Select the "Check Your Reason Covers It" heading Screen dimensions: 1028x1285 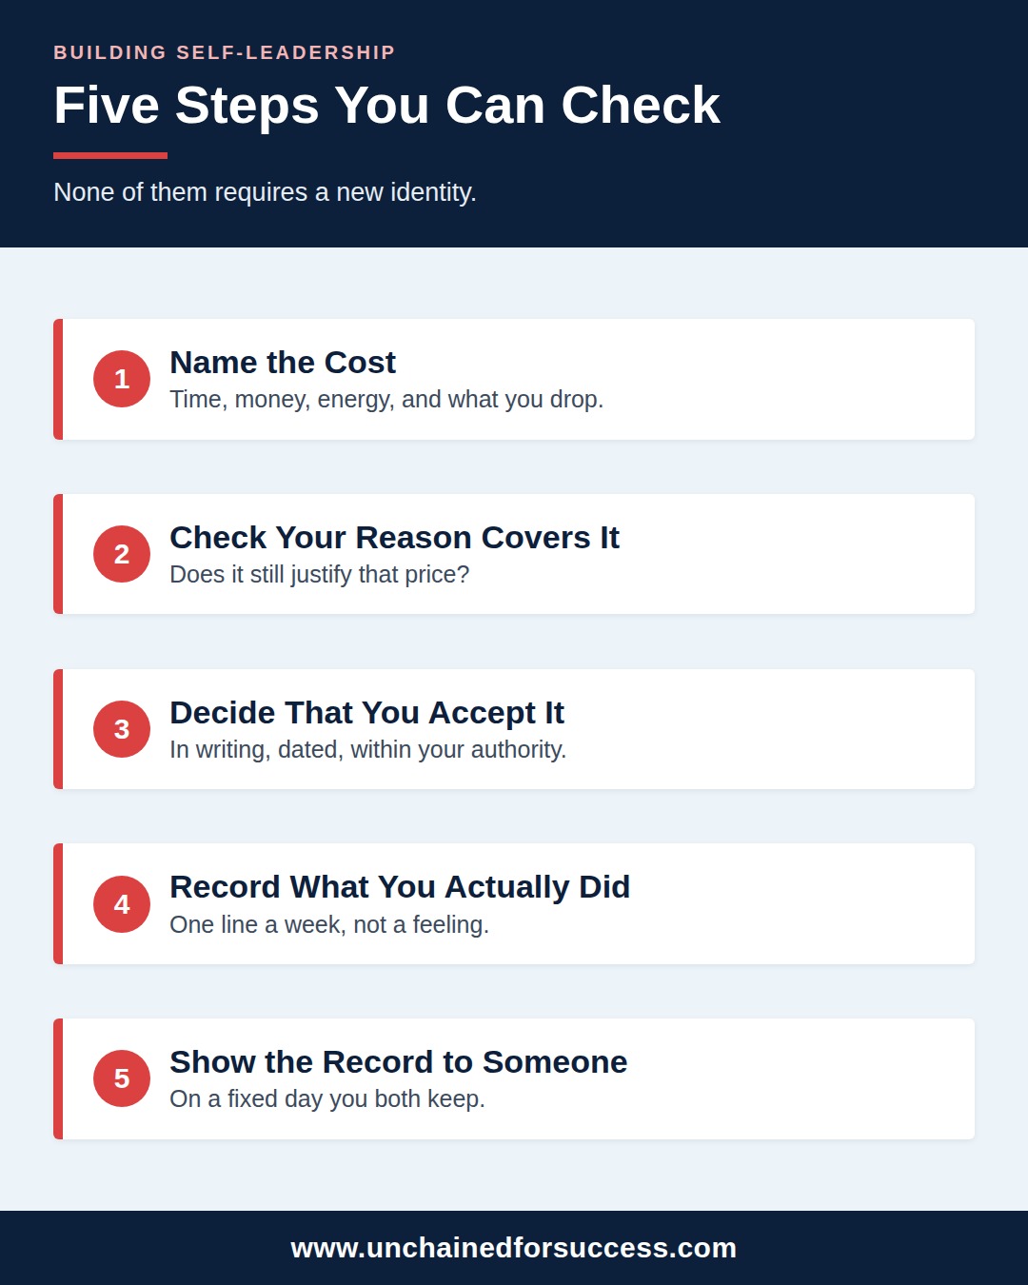pyautogui.click(x=394, y=538)
